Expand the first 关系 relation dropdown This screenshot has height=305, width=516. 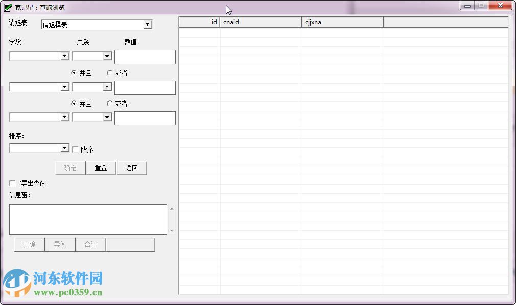(107, 56)
